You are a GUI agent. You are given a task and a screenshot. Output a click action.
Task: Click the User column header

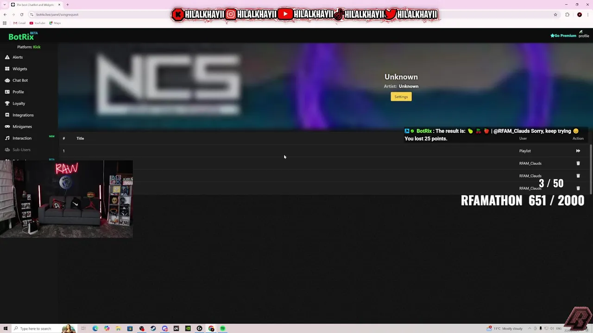[x=523, y=138]
